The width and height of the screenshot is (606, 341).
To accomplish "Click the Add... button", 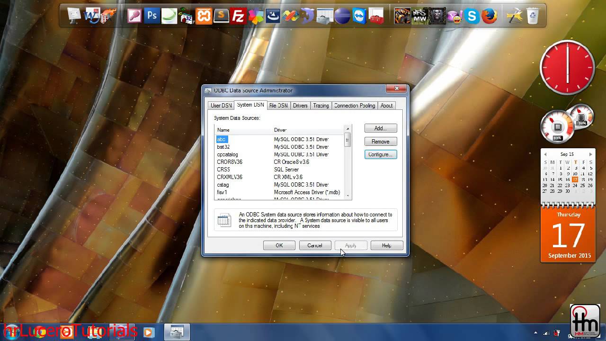I will click(x=381, y=128).
